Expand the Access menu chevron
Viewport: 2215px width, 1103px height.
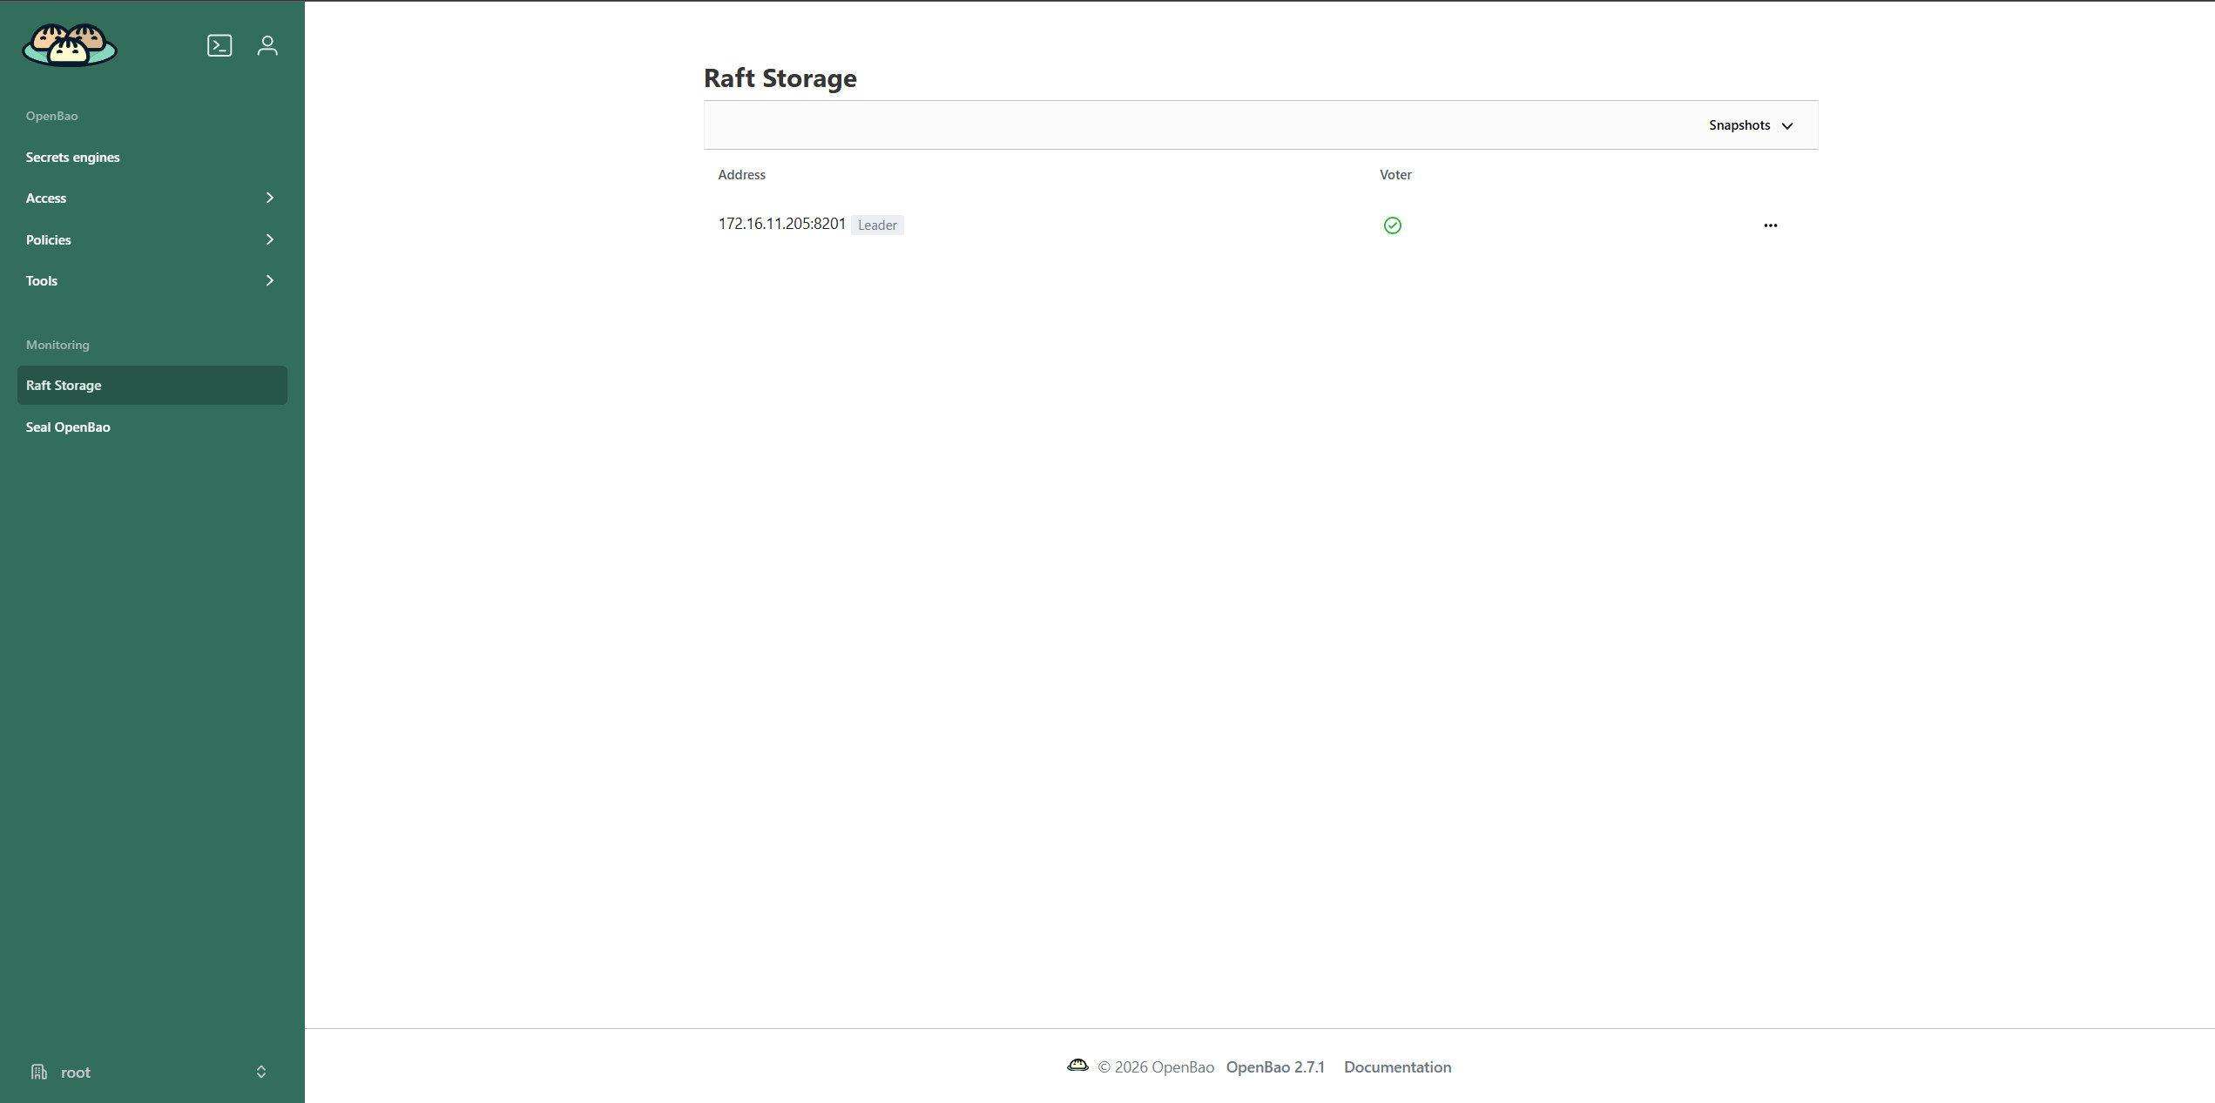coord(269,198)
